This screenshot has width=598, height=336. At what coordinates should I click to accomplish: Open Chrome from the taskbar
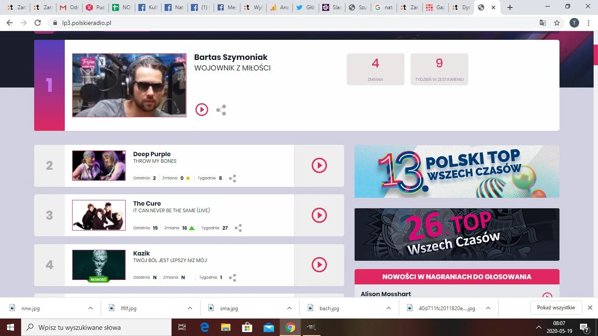tap(290, 327)
